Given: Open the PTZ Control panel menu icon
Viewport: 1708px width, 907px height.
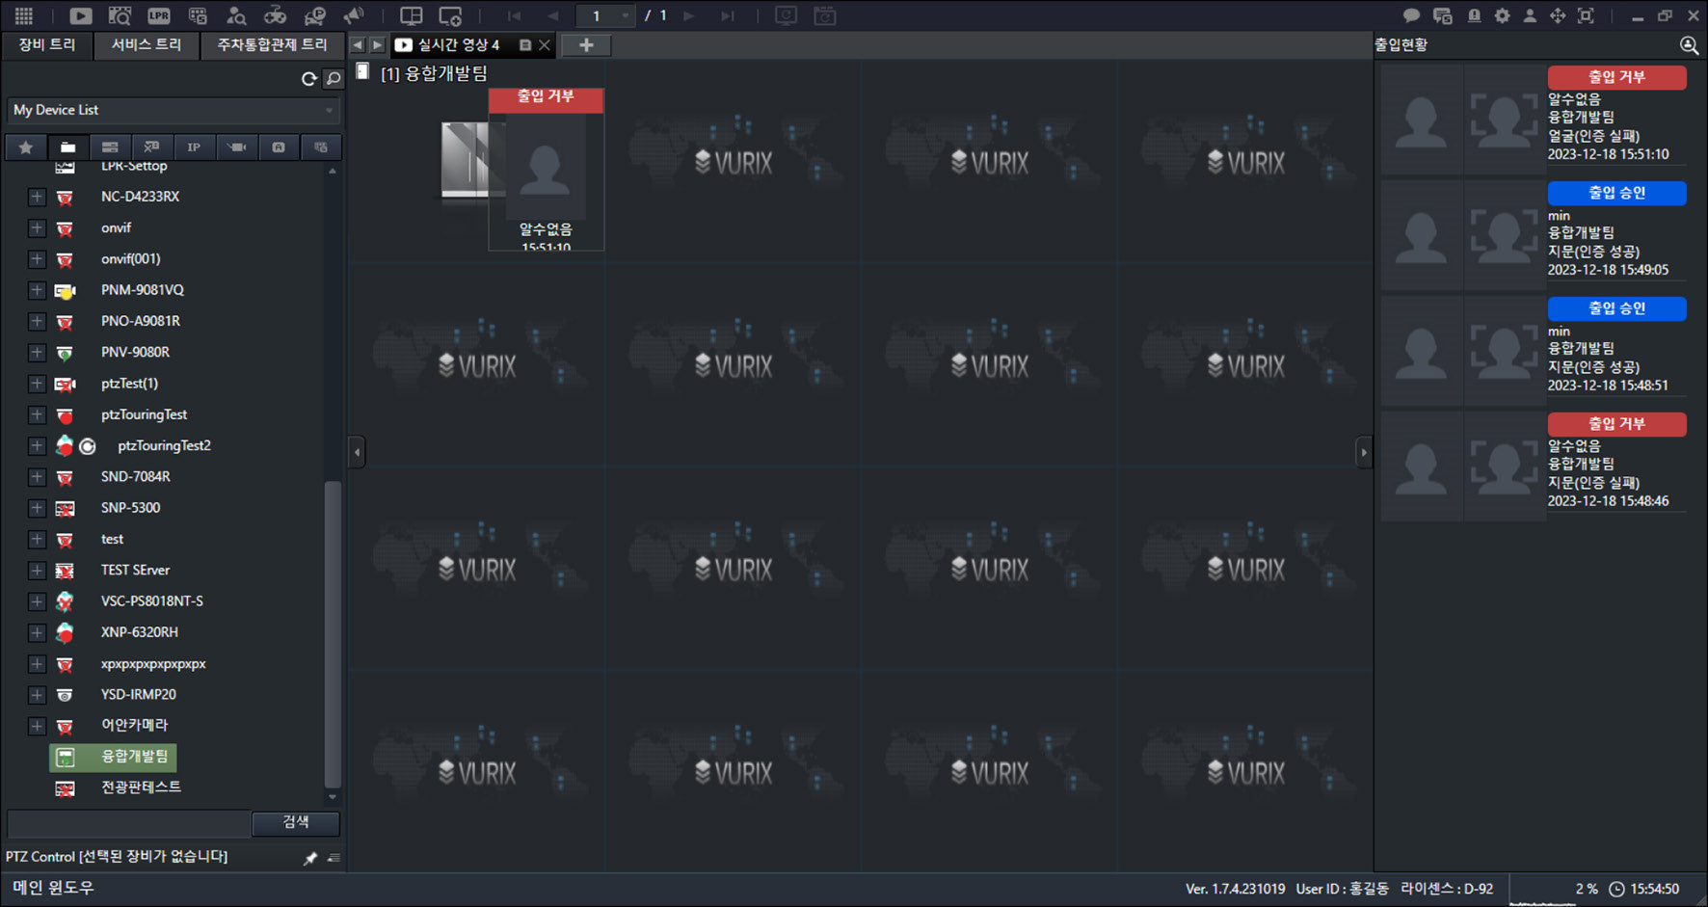Looking at the screenshot, I should 334,858.
